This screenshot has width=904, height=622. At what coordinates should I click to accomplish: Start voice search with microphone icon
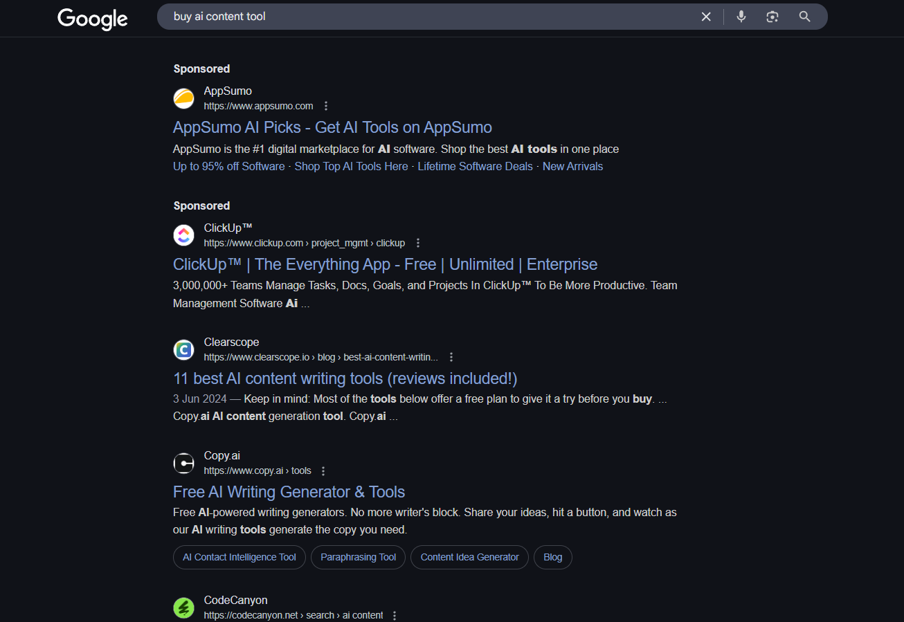click(741, 17)
